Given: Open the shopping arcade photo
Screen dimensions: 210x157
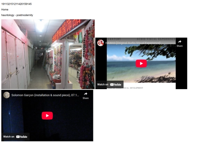Looking at the screenshot, I should [x=48, y=54].
